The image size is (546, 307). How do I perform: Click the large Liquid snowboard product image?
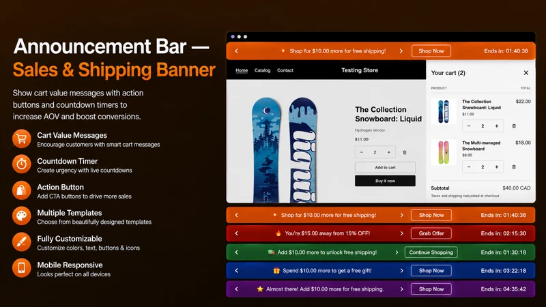[285, 149]
